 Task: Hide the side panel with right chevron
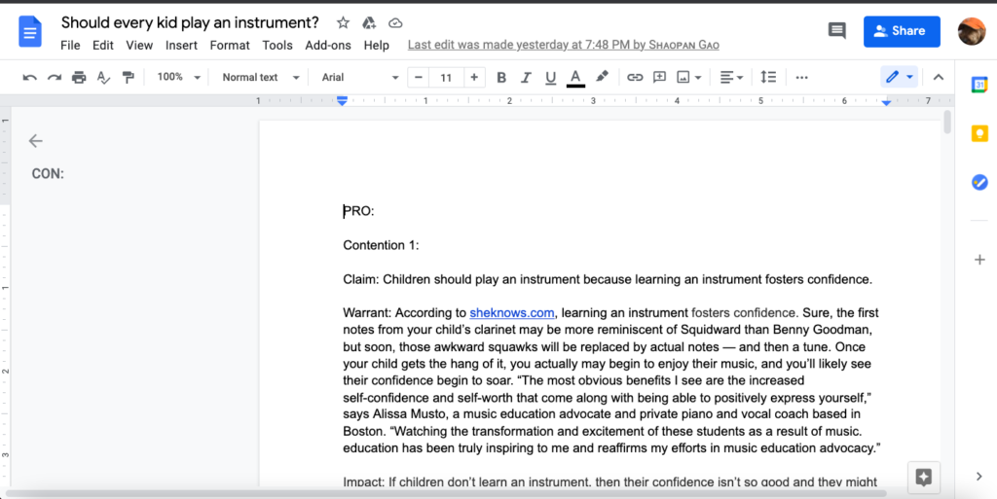click(x=979, y=477)
